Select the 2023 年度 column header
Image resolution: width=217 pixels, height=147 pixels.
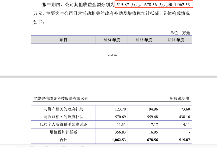tap(144, 40)
